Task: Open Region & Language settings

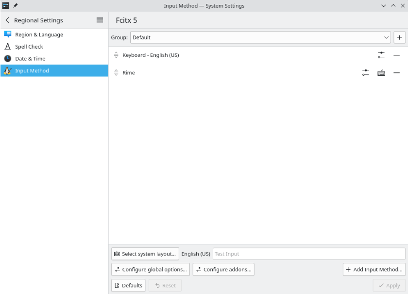Action: click(x=54, y=35)
